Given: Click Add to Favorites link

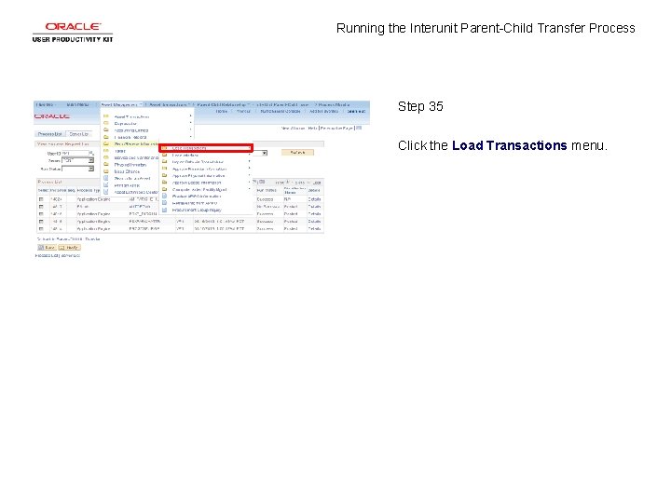Looking at the screenshot, I should [324, 111].
